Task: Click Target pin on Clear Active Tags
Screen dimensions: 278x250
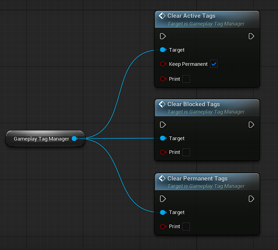Action: point(163,50)
